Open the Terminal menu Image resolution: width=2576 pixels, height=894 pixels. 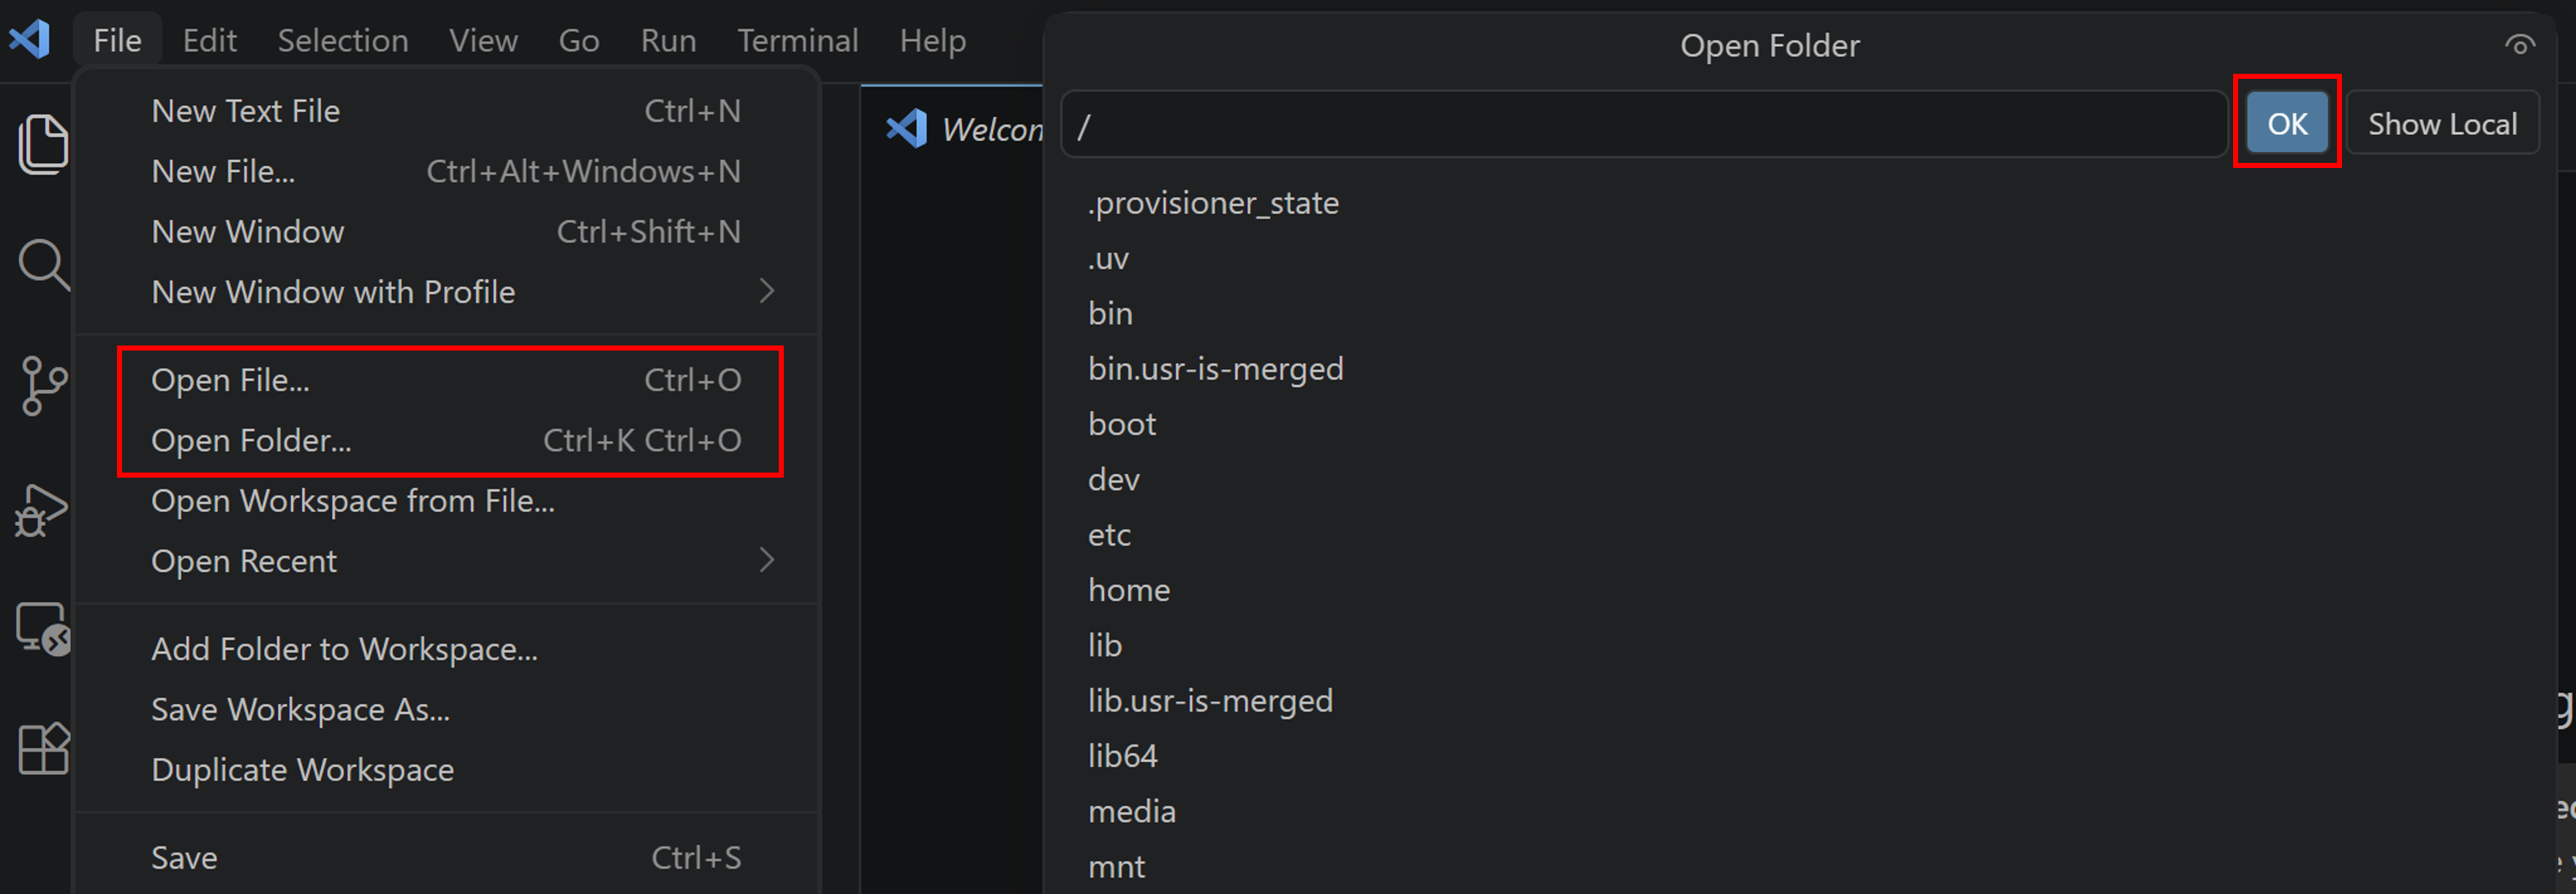(x=797, y=40)
